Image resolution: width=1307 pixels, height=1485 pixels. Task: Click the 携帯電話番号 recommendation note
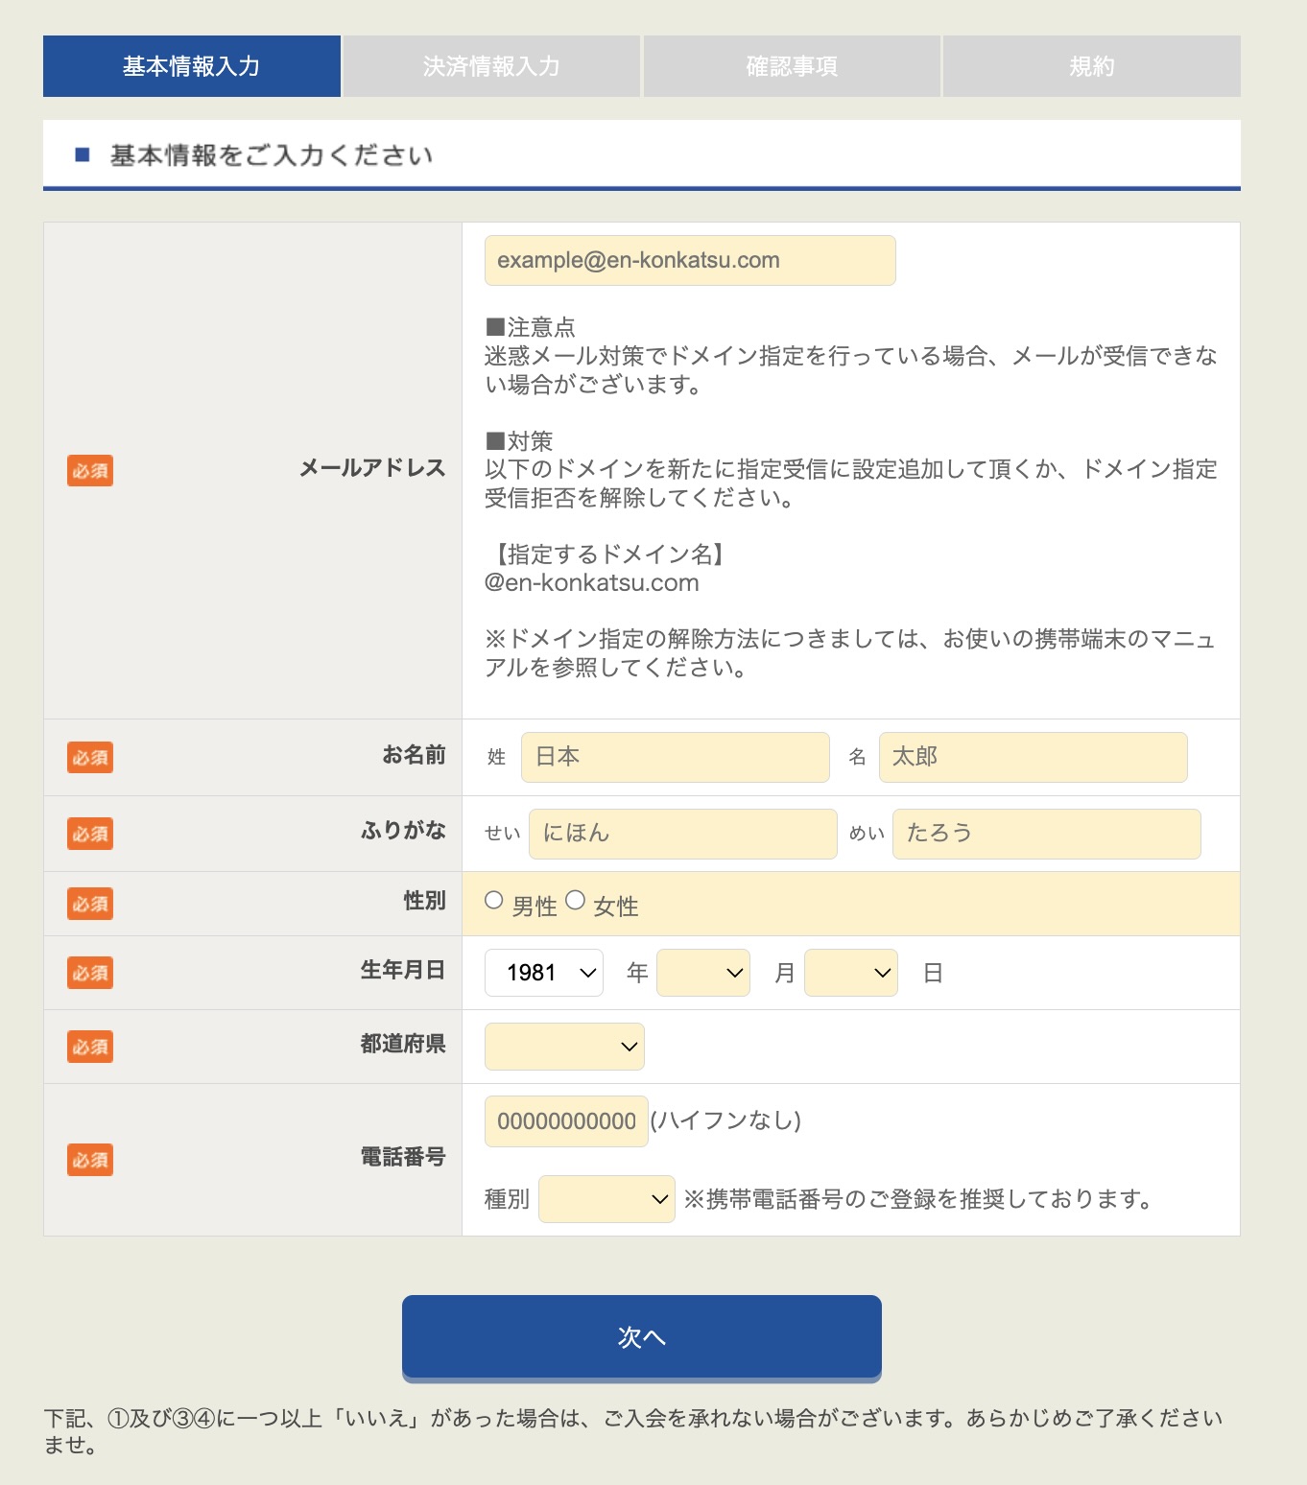coord(918,1199)
